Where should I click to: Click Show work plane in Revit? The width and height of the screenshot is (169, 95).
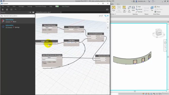pyautogui.click(x=157, y=7)
